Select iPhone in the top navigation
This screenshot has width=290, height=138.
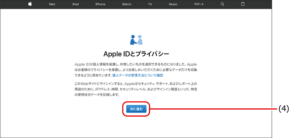click(x=100, y=4)
